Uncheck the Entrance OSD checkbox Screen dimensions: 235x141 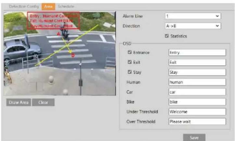pyautogui.click(x=130, y=52)
